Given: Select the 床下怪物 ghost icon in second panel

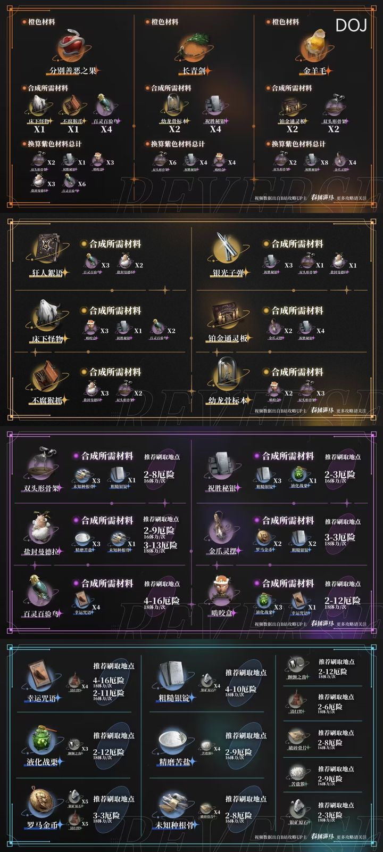Looking at the screenshot, I should 47,316.
